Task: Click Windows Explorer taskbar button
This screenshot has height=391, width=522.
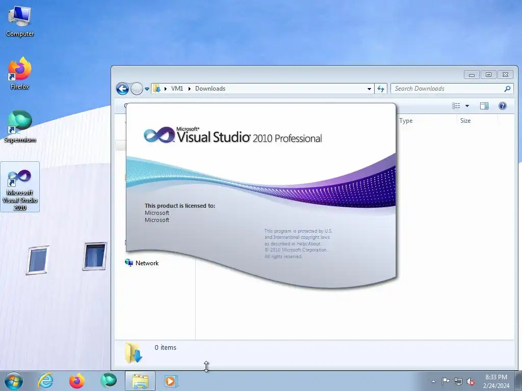Action: coord(140,381)
